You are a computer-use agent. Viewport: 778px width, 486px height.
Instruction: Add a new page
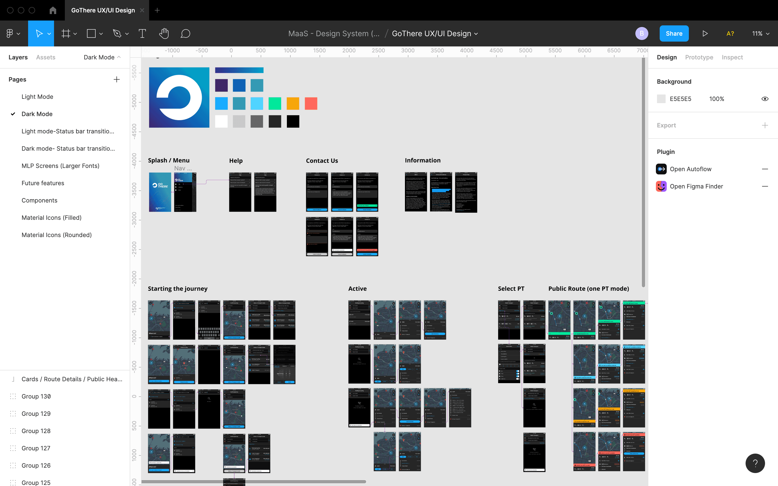point(117,79)
